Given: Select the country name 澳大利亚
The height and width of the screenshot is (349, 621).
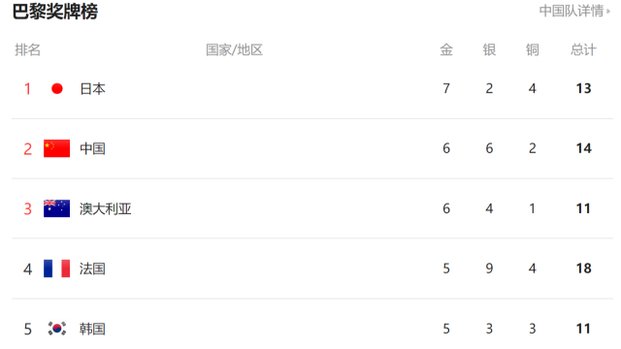Looking at the screenshot, I should click(x=106, y=209).
